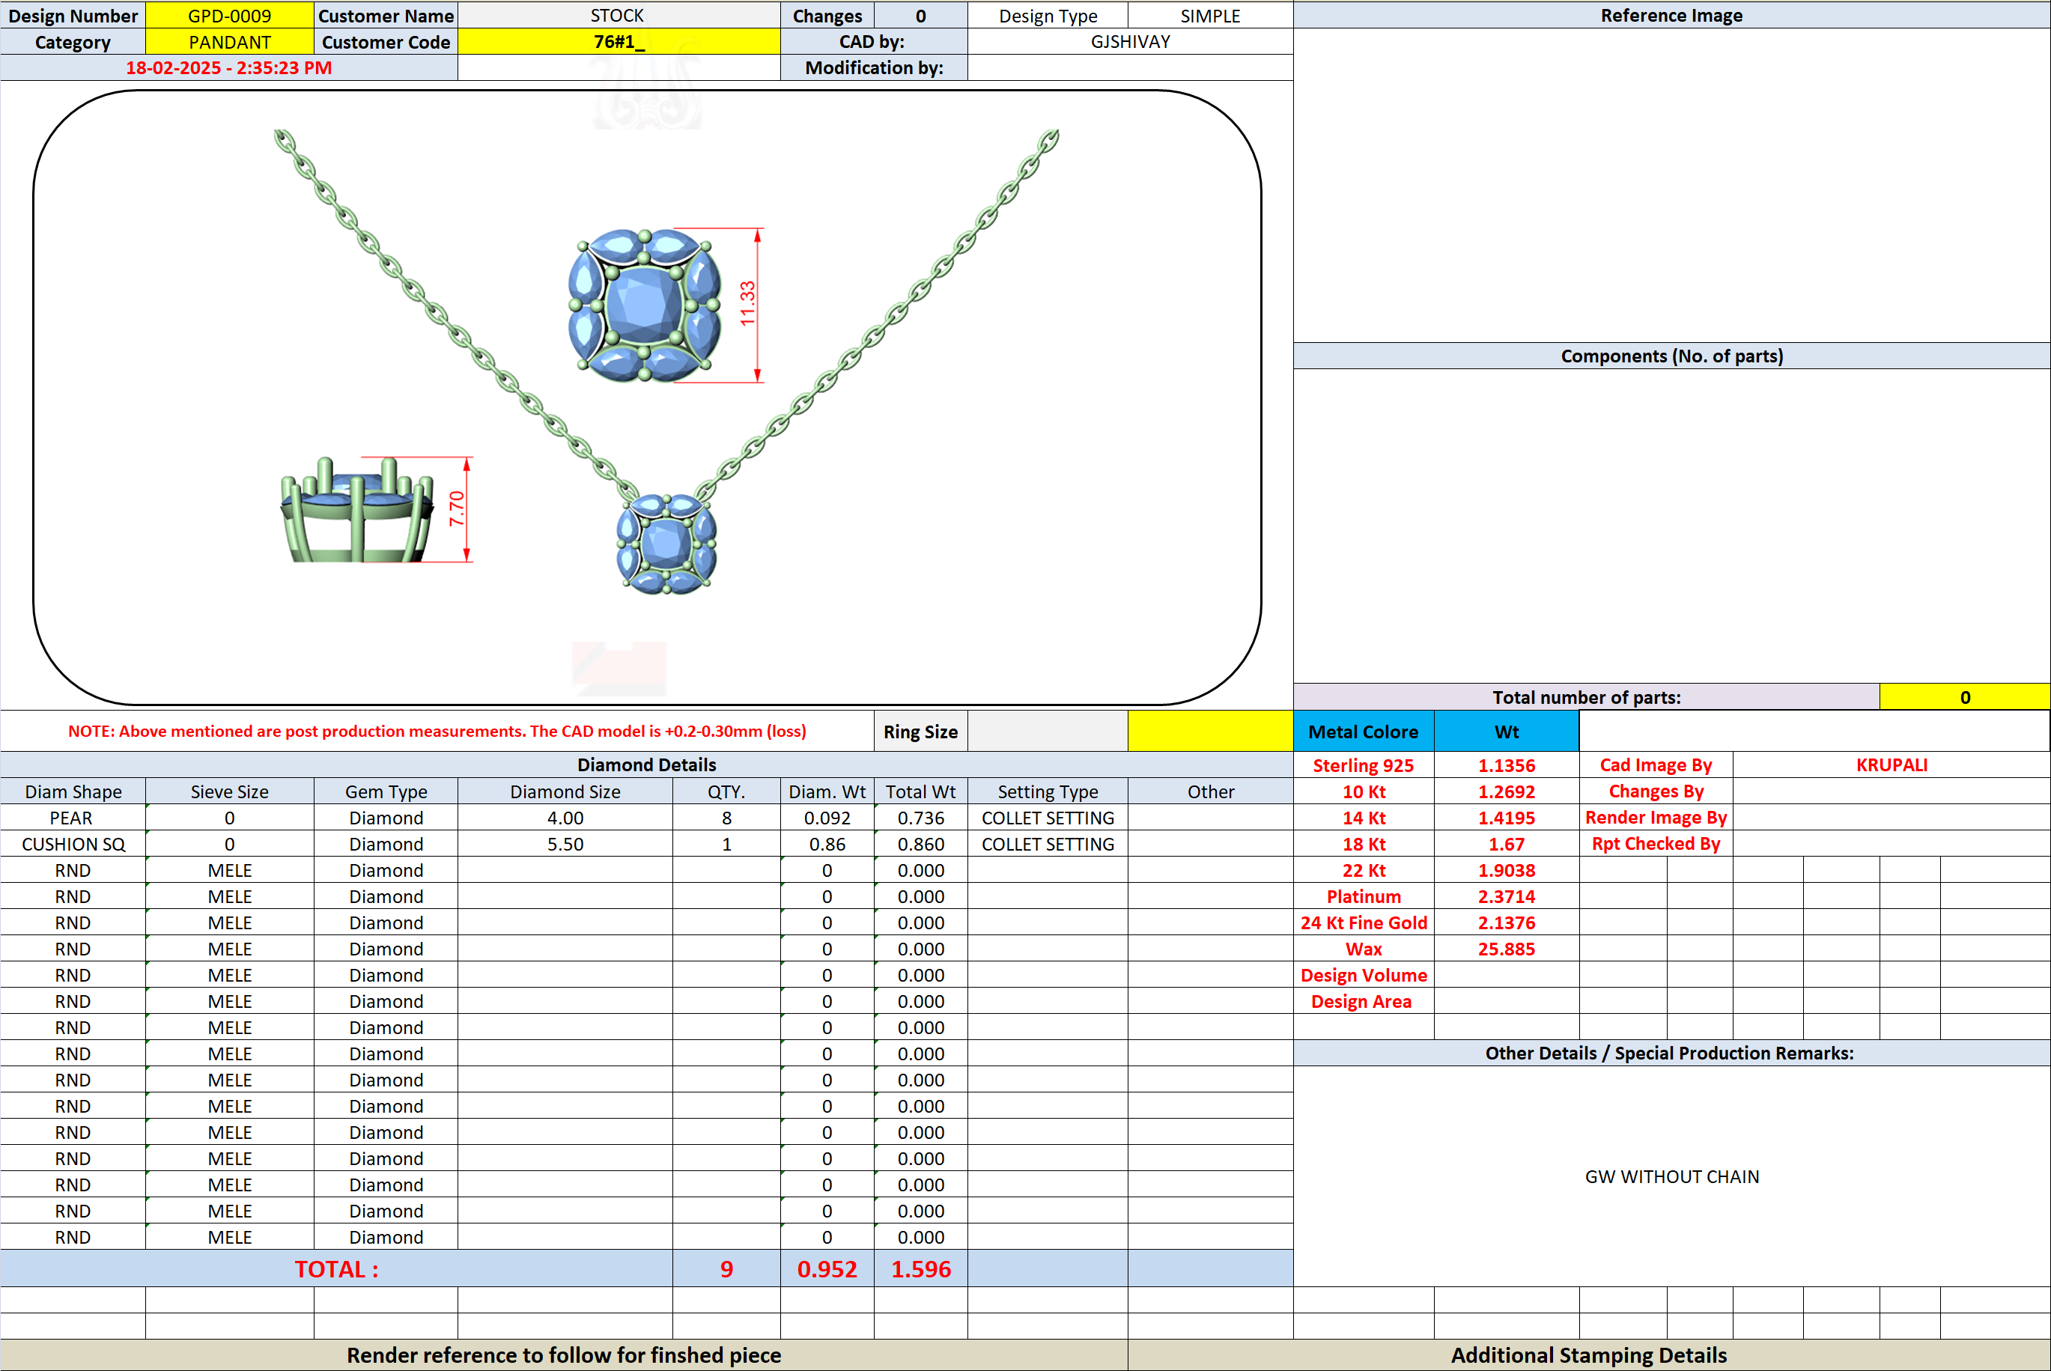Select the empty Ring Size input cell
Screen dimensions: 2051x1371
pyautogui.click(x=1048, y=731)
